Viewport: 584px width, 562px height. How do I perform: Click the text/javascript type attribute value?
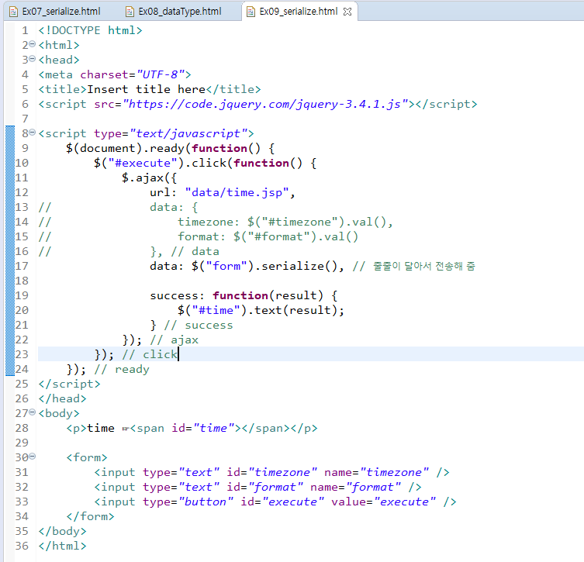tap(188, 133)
